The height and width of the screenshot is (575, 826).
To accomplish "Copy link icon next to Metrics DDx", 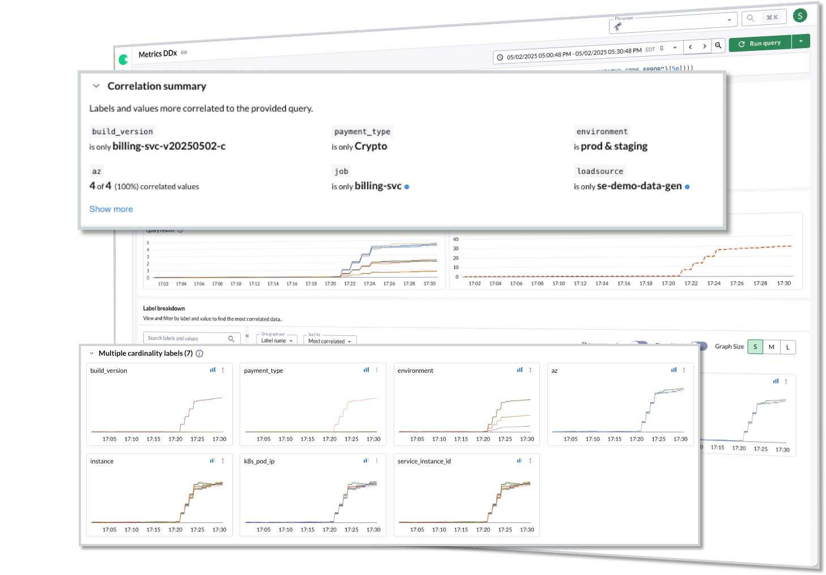I will coord(184,53).
